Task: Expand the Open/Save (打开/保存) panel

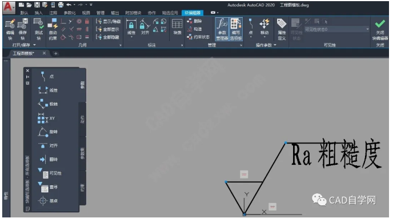Action: (24, 45)
